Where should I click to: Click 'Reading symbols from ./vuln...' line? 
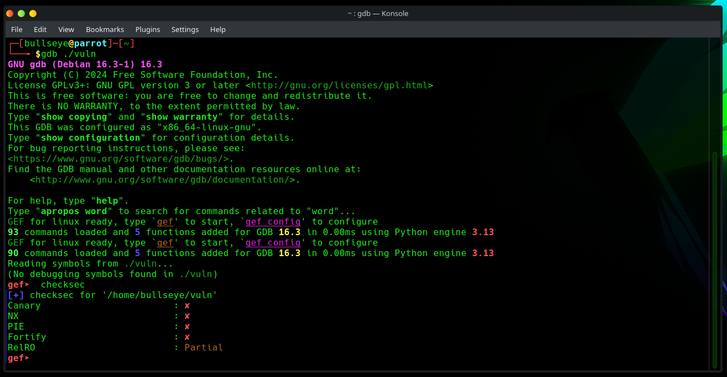pos(91,264)
